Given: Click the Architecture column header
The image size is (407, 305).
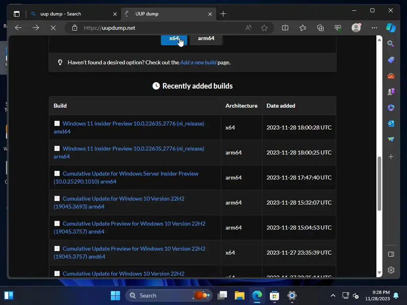Looking at the screenshot, I should [x=241, y=106].
